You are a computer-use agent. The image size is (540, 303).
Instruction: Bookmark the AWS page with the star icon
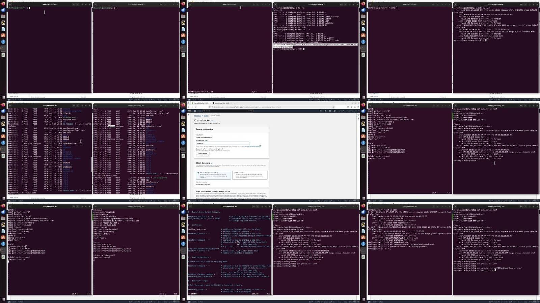click(x=333, y=107)
